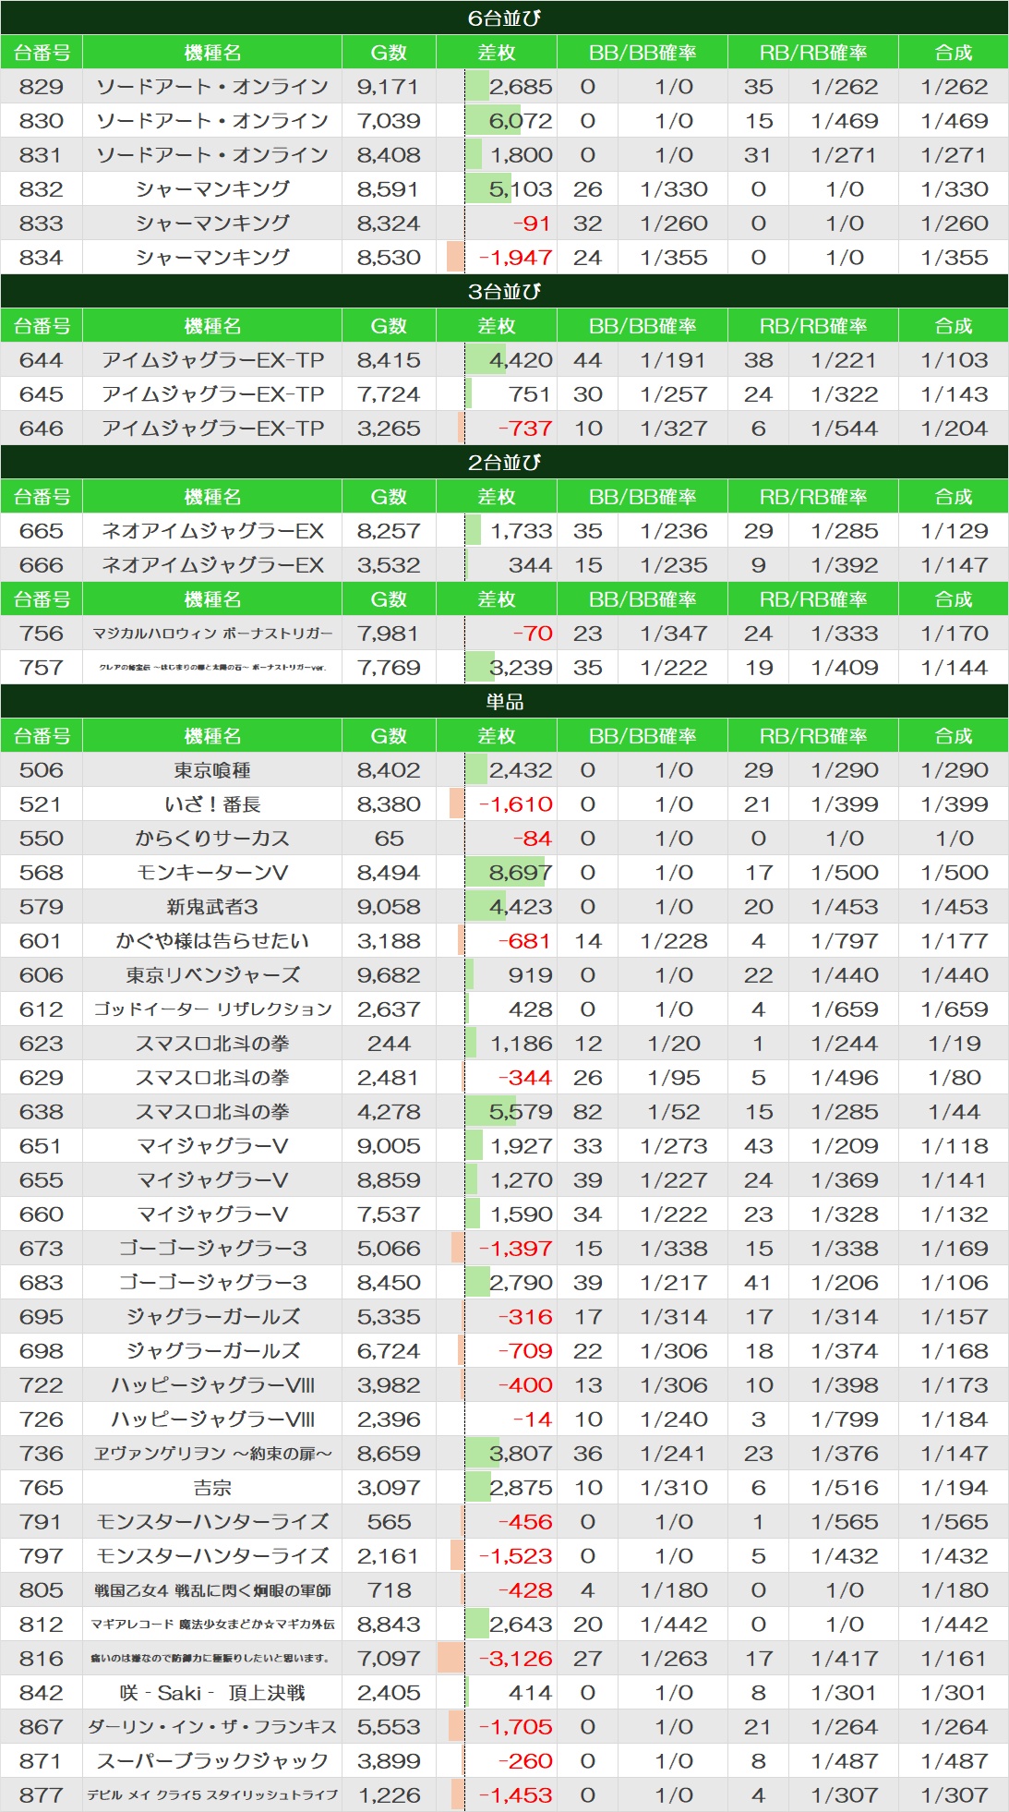Select ヱヴァンゲリヲン machine name in row 736
Image resolution: width=1009 pixels, height=1812 pixels.
coord(212,1454)
